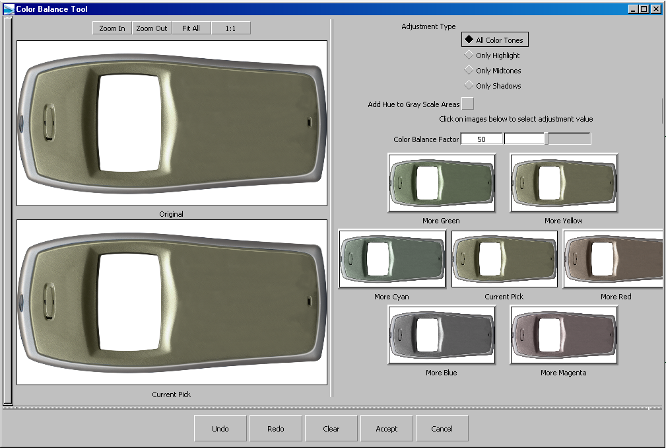Set view to 1:1 scale

231,28
